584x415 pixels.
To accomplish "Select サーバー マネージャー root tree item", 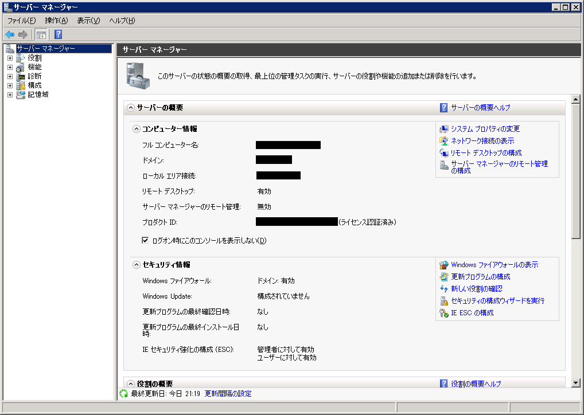I will pos(64,48).
